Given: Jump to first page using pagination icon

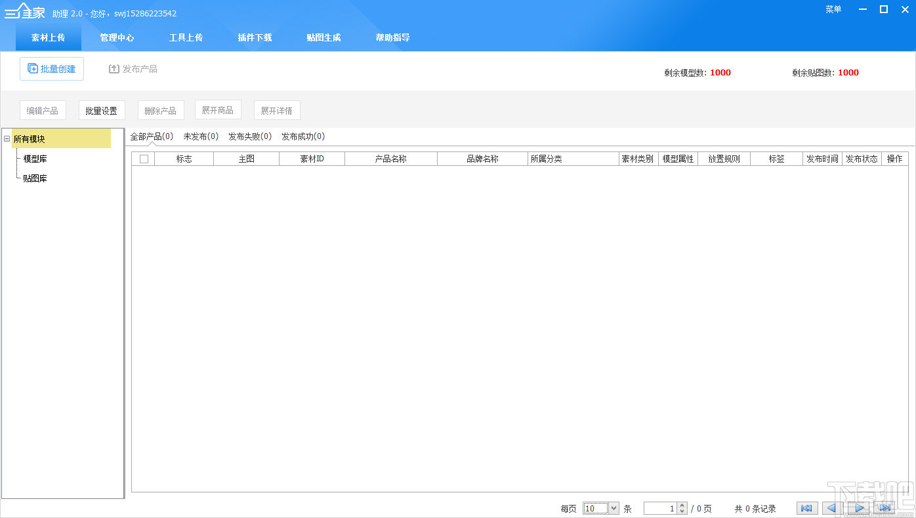Looking at the screenshot, I should (806, 508).
